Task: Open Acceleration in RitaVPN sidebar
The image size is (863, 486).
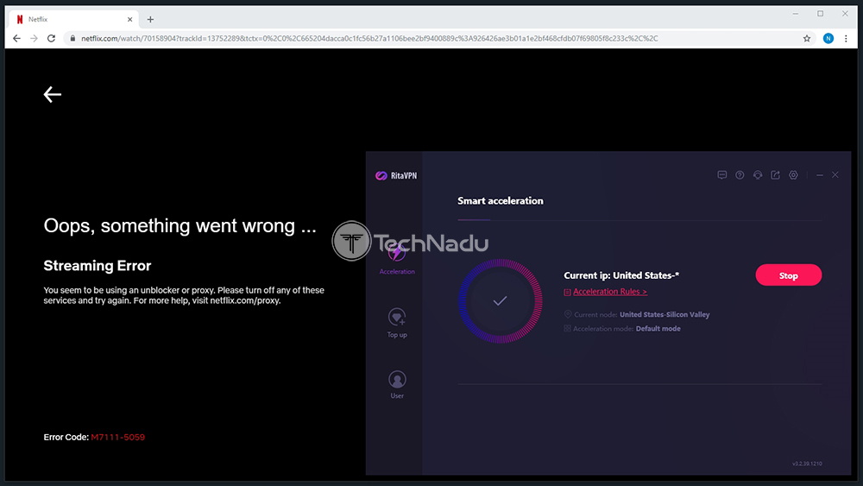Action: [x=397, y=261]
